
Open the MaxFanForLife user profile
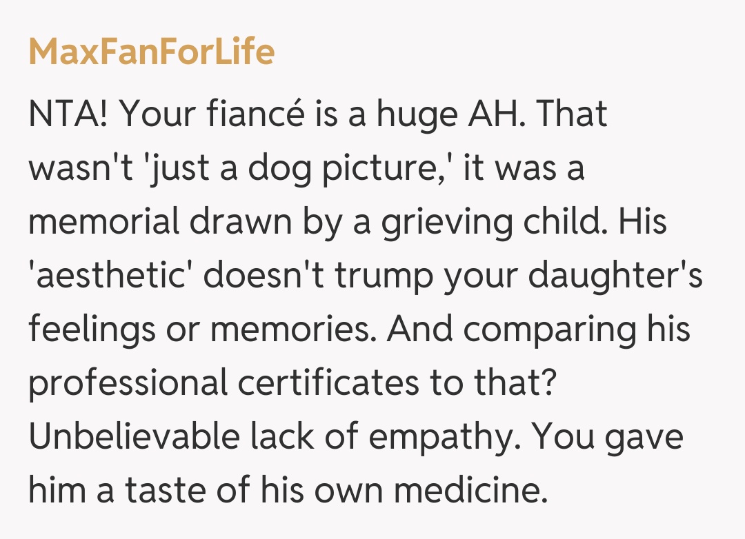151,52
